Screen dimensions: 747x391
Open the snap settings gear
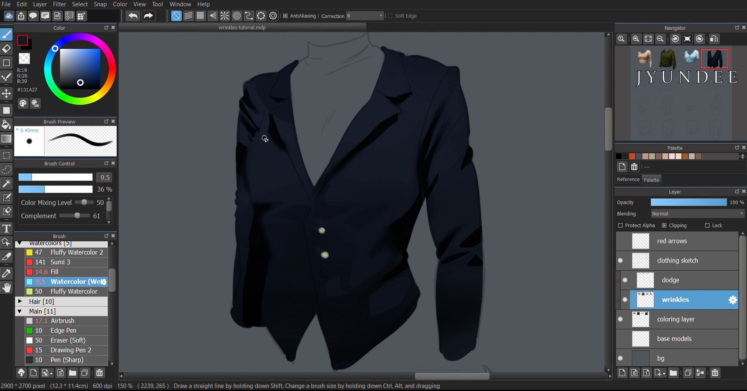coord(273,16)
